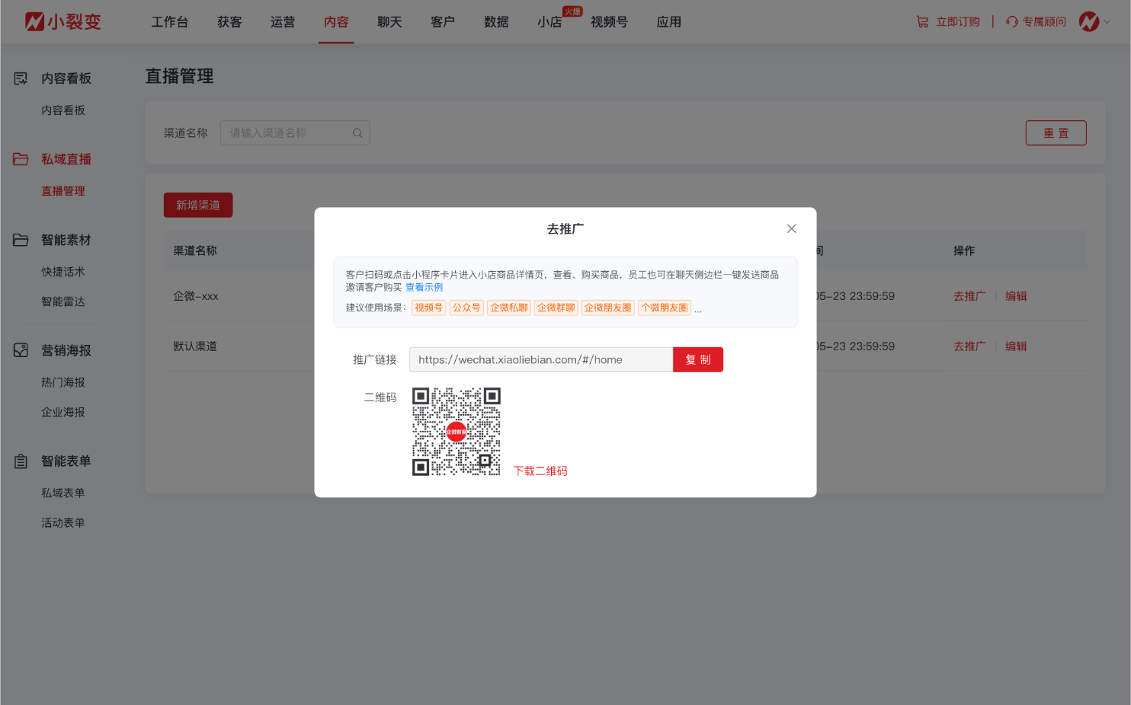Click the 操作 column header
The height and width of the screenshot is (705, 1131).
click(964, 250)
